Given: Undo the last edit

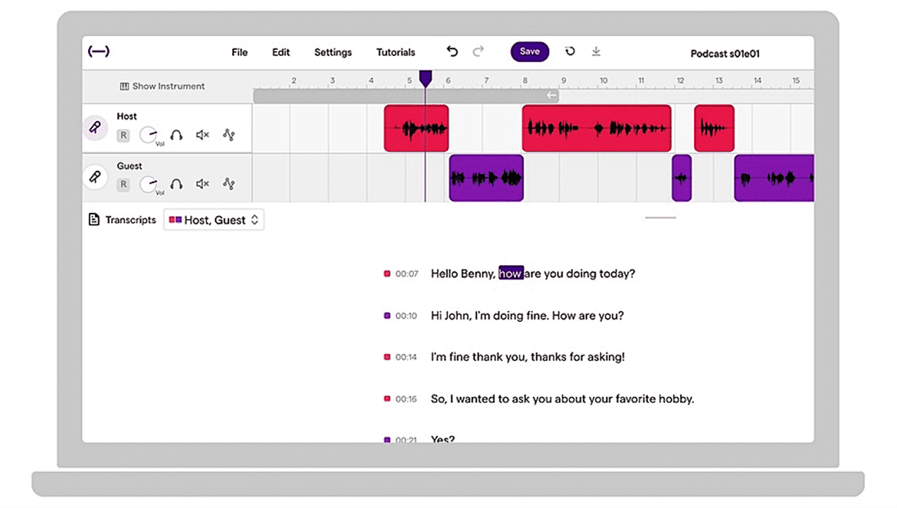Looking at the screenshot, I should pos(452,51).
